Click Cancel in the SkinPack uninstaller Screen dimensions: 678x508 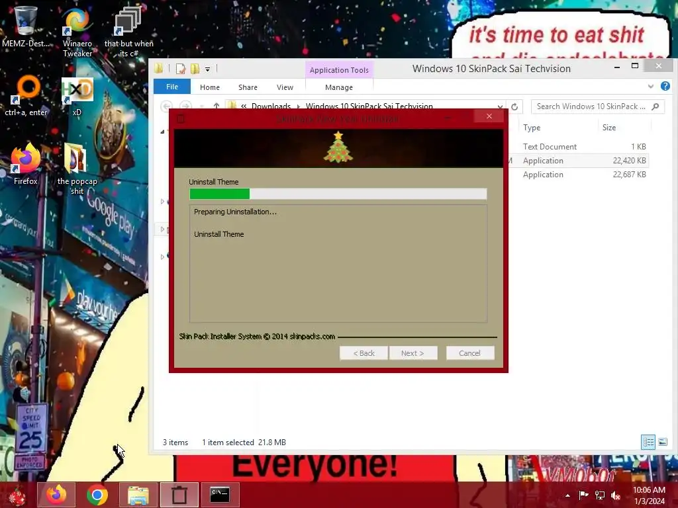click(470, 353)
